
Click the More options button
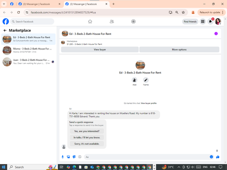(x=179, y=49)
